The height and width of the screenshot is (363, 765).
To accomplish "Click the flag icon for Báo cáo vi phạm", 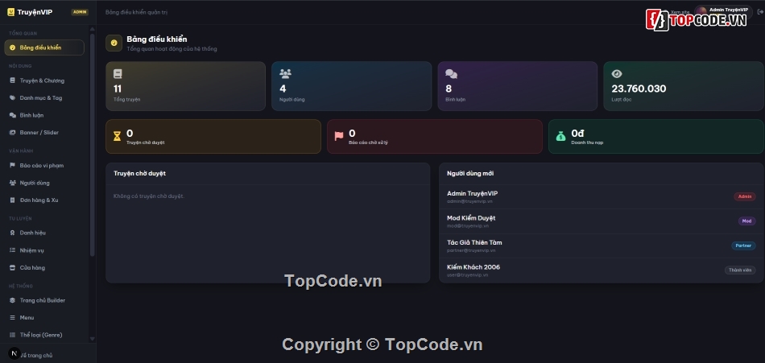I will click(x=13, y=165).
